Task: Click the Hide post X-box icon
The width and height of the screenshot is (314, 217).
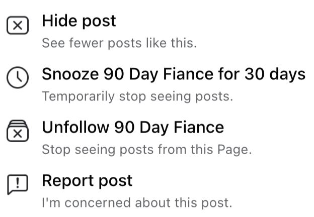Action: (x=18, y=26)
